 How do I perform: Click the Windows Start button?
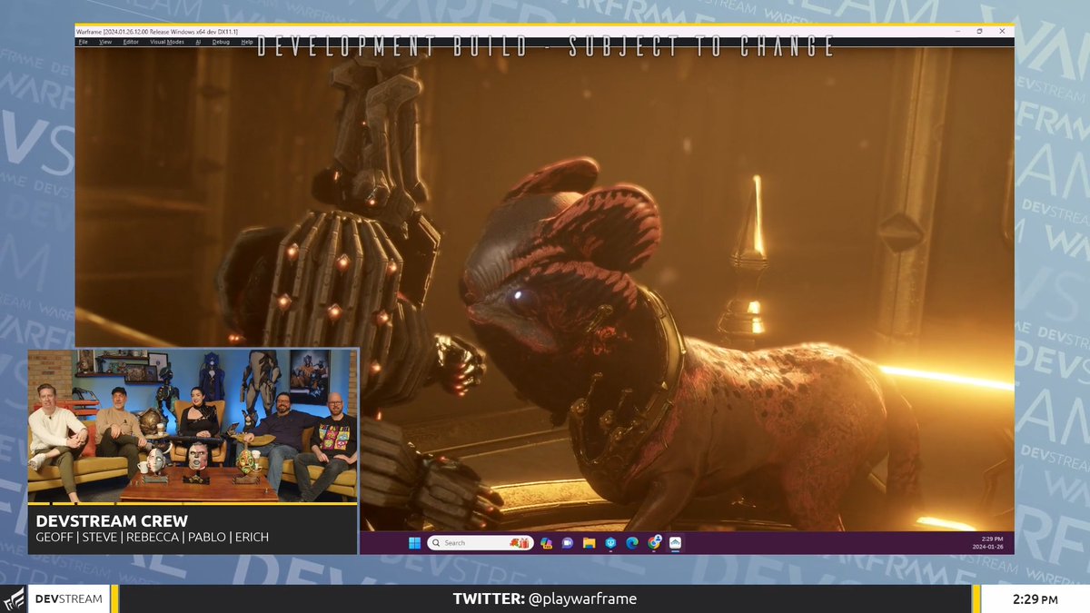tap(414, 543)
